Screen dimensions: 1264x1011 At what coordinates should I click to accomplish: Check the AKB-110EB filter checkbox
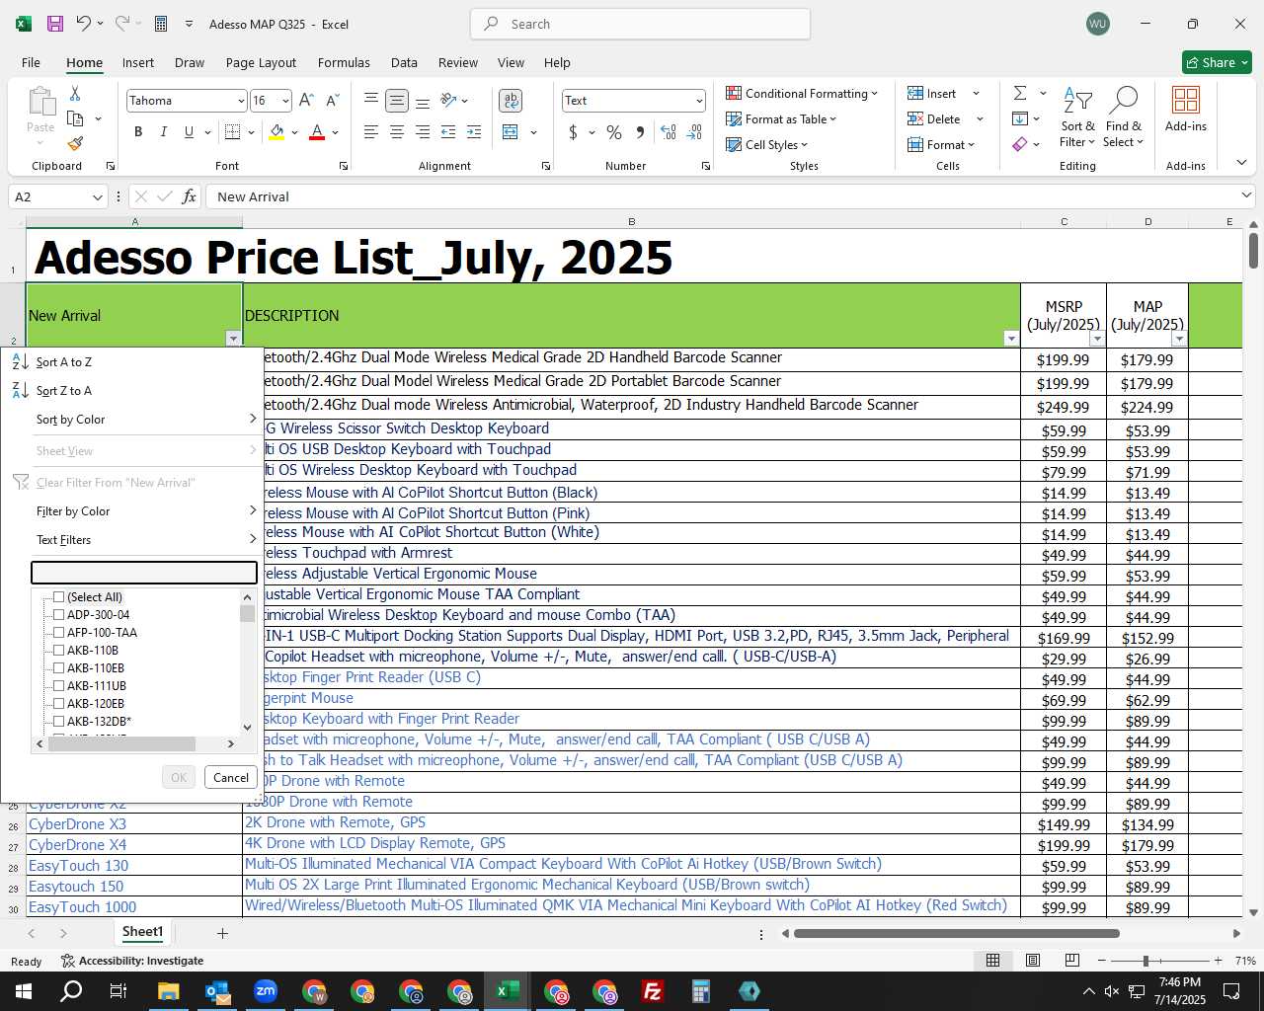pyautogui.click(x=58, y=668)
